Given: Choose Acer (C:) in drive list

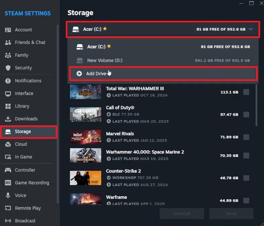Looking at the screenshot, I should pyautogui.click(x=163, y=47).
